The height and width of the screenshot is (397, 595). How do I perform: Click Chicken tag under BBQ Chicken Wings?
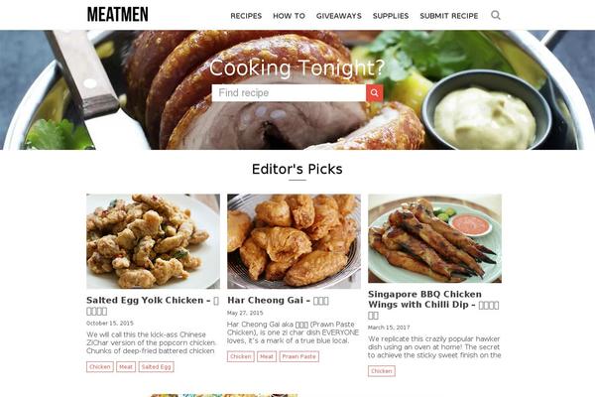pyautogui.click(x=382, y=371)
